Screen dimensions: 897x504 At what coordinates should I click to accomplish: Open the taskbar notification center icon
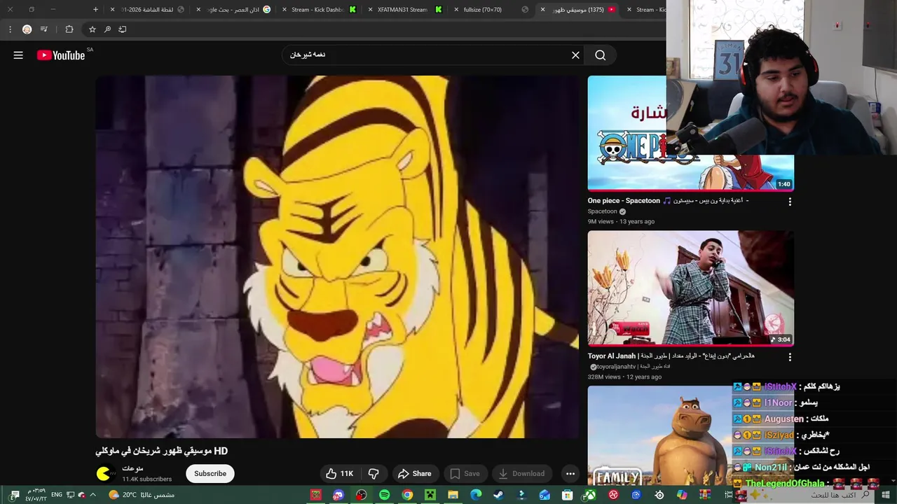(x=15, y=495)
